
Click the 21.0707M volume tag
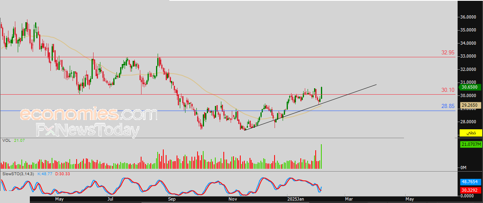point(471,144)
